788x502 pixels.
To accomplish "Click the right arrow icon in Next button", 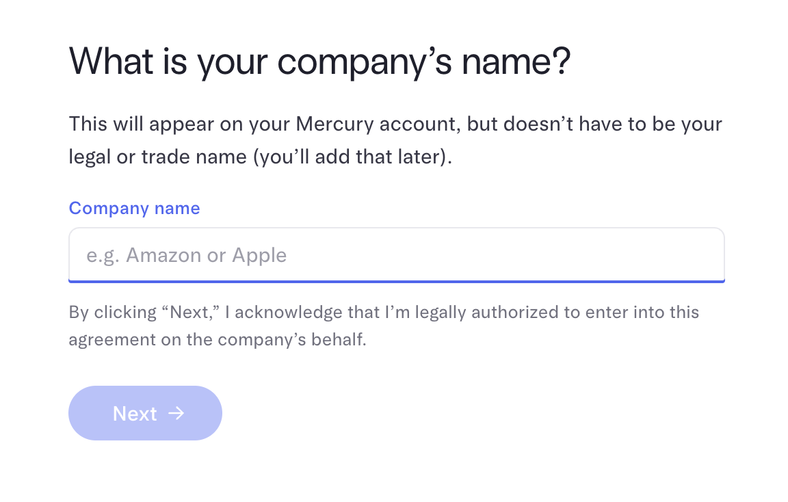I will [176, 413].
